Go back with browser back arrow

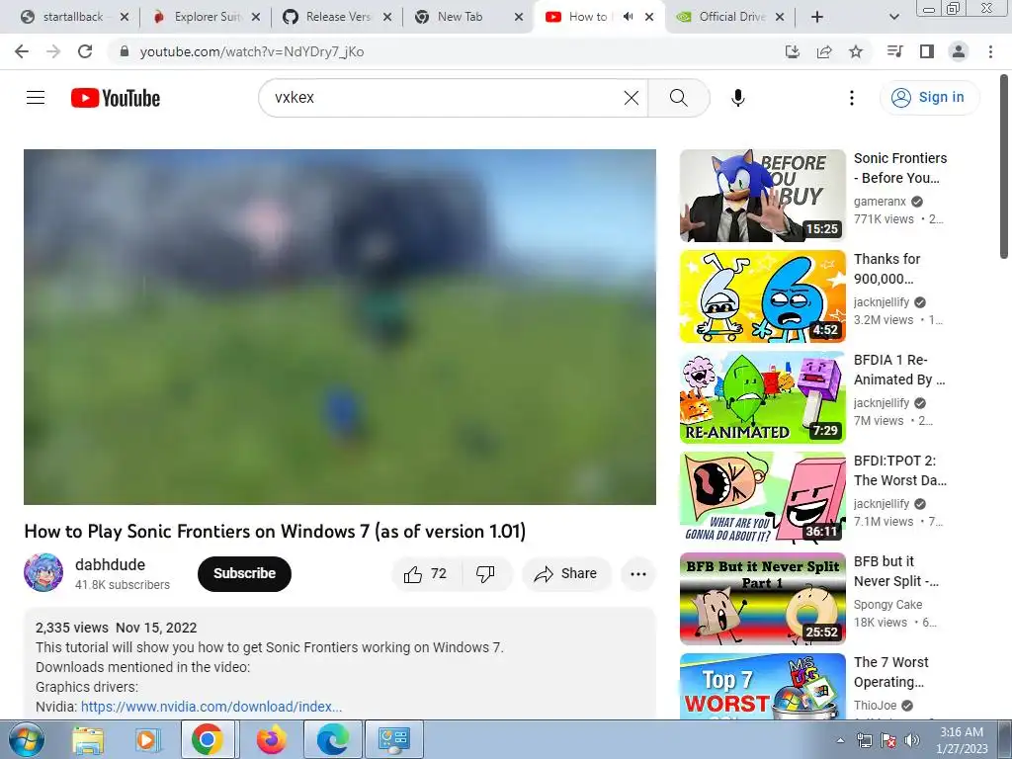pos(22,51)
